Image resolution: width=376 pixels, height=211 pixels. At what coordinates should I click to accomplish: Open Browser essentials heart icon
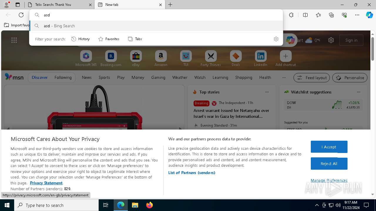point(344,15)
